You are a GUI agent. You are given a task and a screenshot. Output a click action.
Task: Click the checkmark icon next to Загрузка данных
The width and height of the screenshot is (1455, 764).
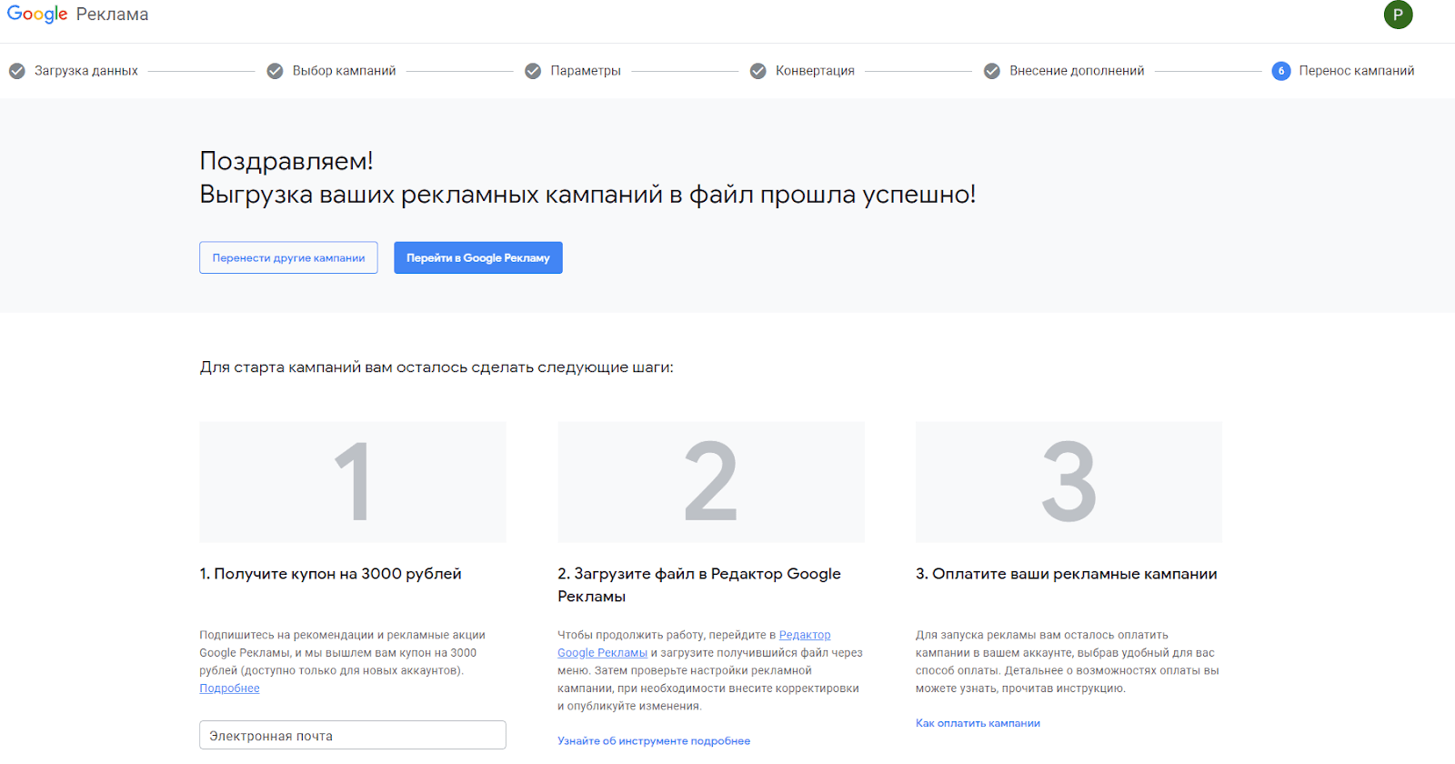pyautogui.click(x=16, y=71)
